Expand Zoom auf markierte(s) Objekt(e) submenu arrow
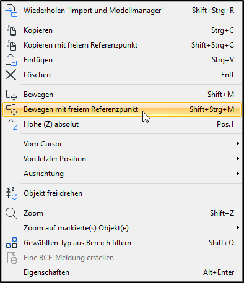Screen dimensions: 244x283 (x=238, y=228)
